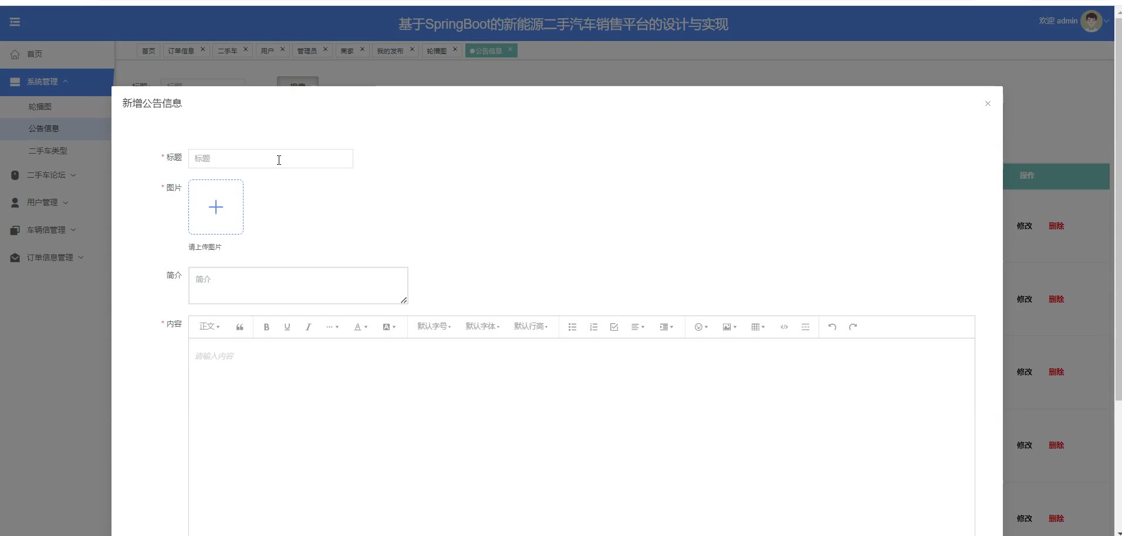
Task: Open the text alignment dropdown
Action: coord(638,327)
